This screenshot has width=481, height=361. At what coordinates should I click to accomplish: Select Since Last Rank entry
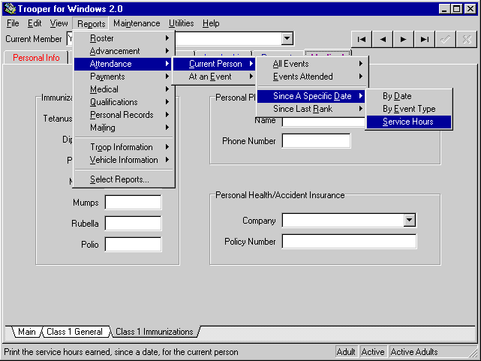pos(311,109)
